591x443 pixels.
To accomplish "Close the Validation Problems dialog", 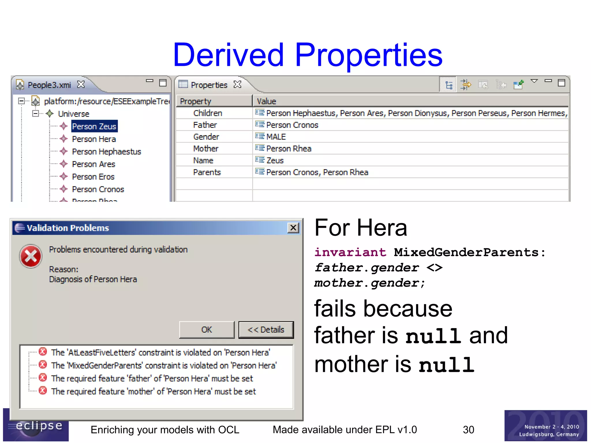I will coord(293,228).
